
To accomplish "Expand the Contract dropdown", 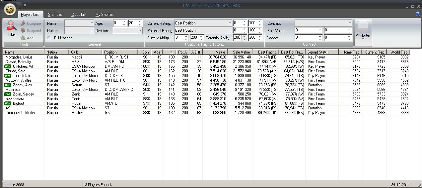I will tap(350, 23).
